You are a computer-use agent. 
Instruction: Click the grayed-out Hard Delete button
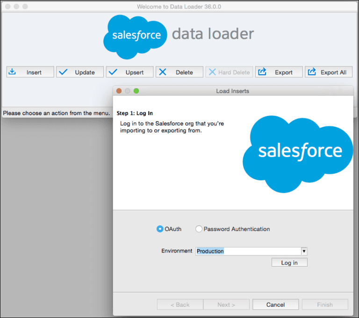tap(229, 72)
